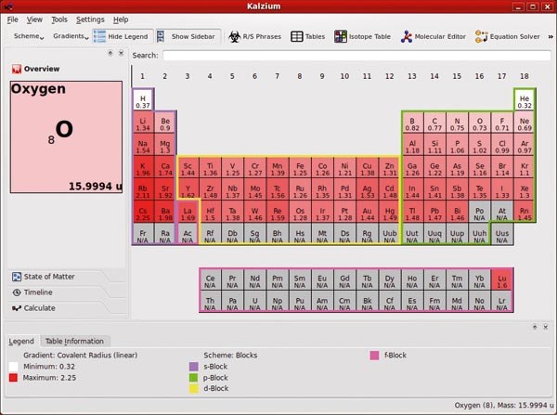The image size is (557, 415).
Task: Click the group 1 column header
Action: [142, 76]
